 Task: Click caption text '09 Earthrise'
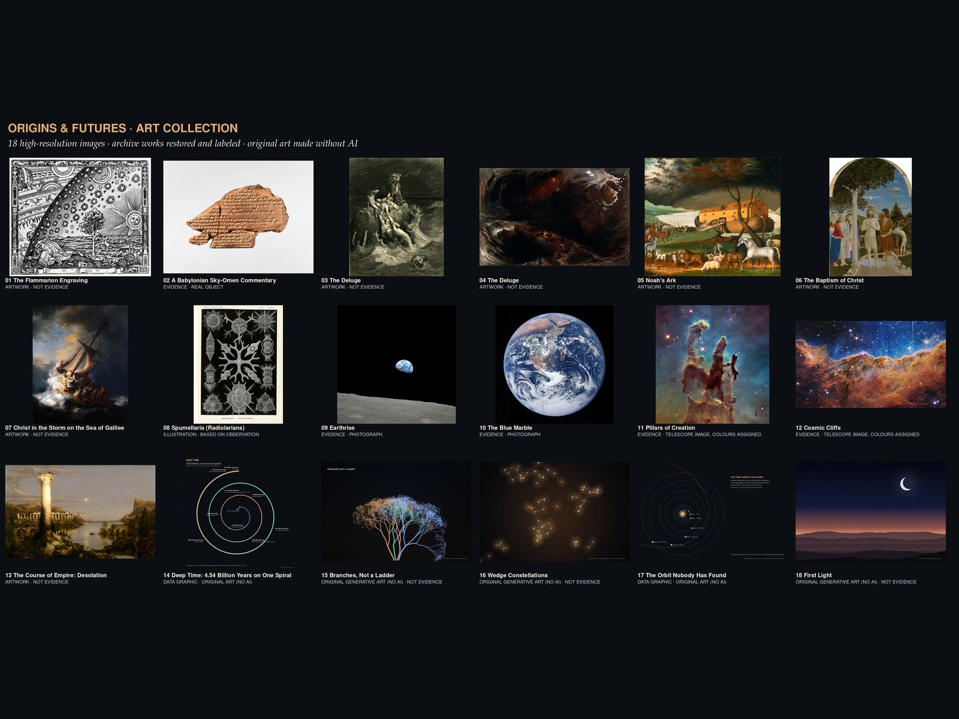coord(338,428)
